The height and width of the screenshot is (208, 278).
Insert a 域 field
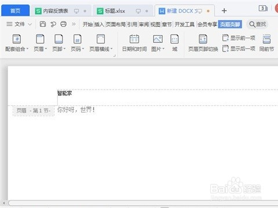point(174,43)
